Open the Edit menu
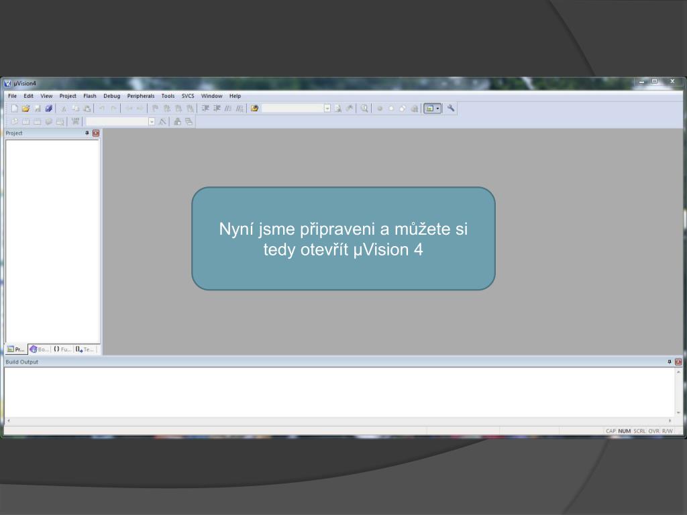Viewport: 687px width, 515px height. (x=28, y=96)
